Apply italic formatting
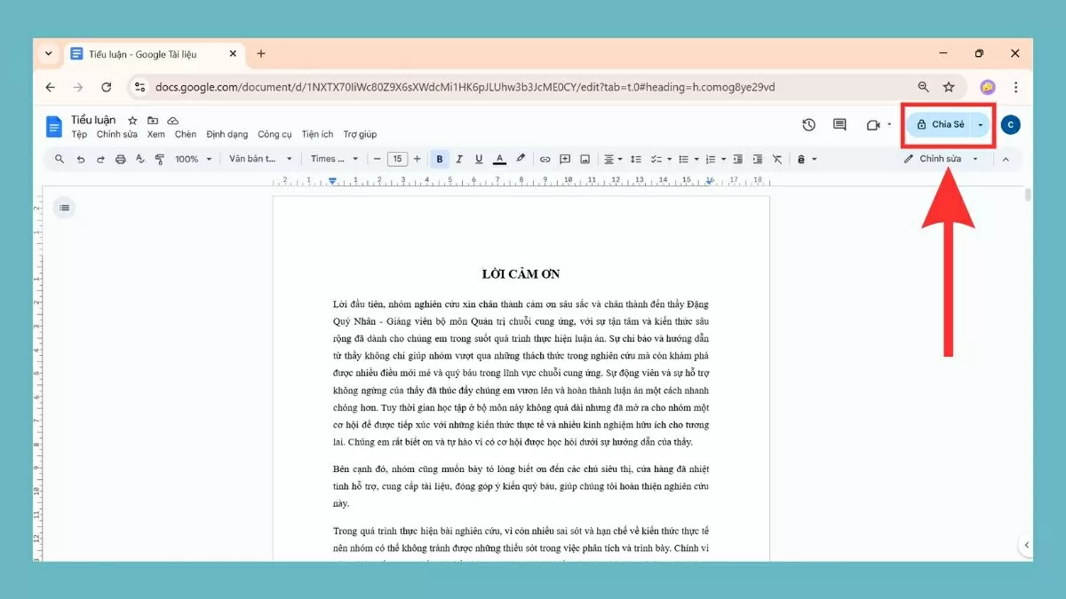The image size is (1066, 599). click(459, 159)
